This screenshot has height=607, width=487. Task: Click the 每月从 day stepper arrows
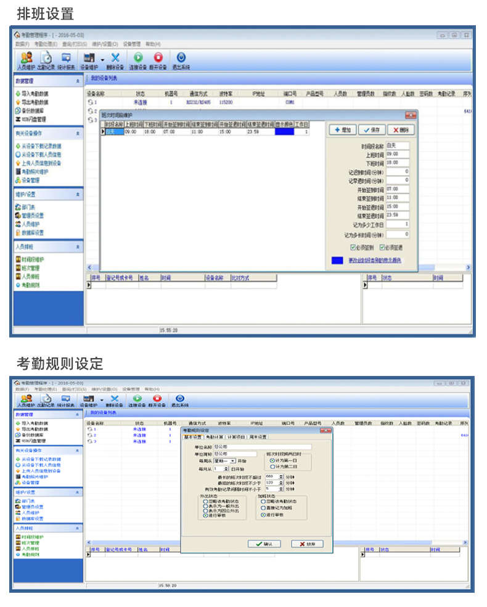pos(226,469)
